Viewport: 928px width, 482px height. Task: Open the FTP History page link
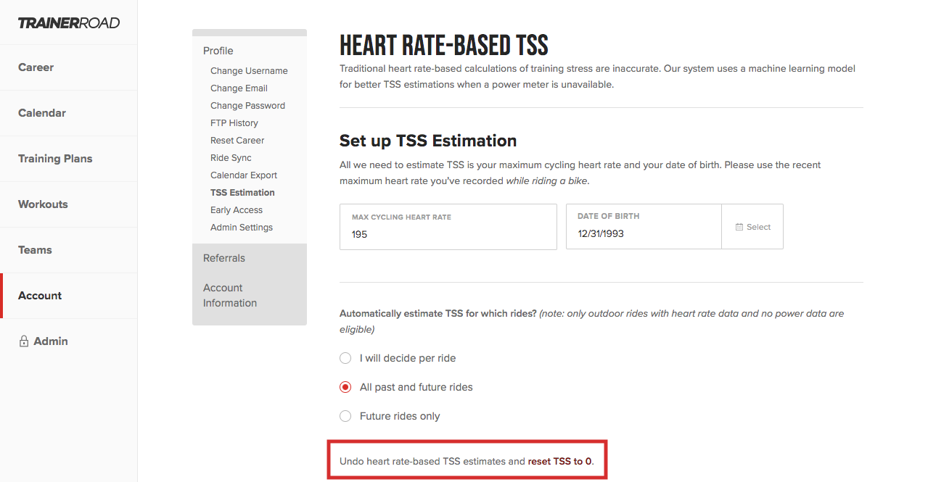tap(234, 123)
